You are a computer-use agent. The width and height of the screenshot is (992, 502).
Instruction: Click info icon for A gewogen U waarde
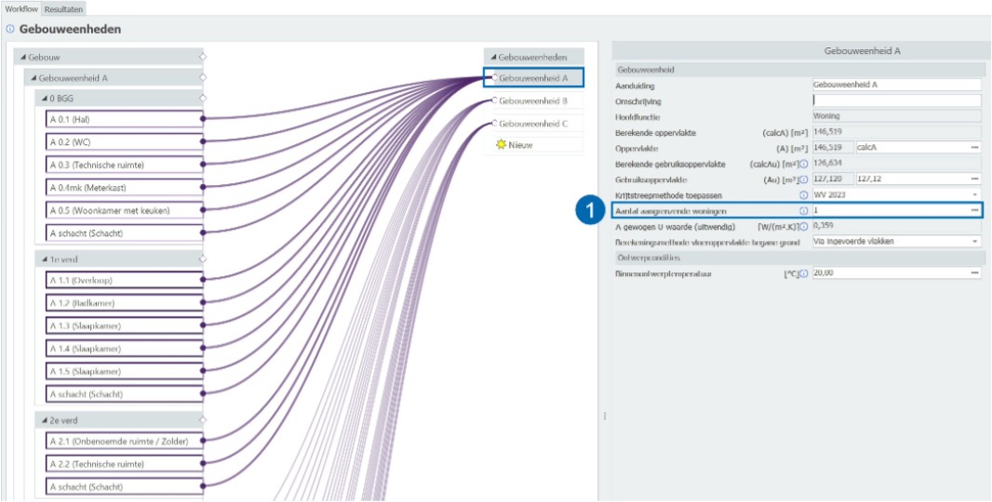pyautogui.click(x=803, y=226)
